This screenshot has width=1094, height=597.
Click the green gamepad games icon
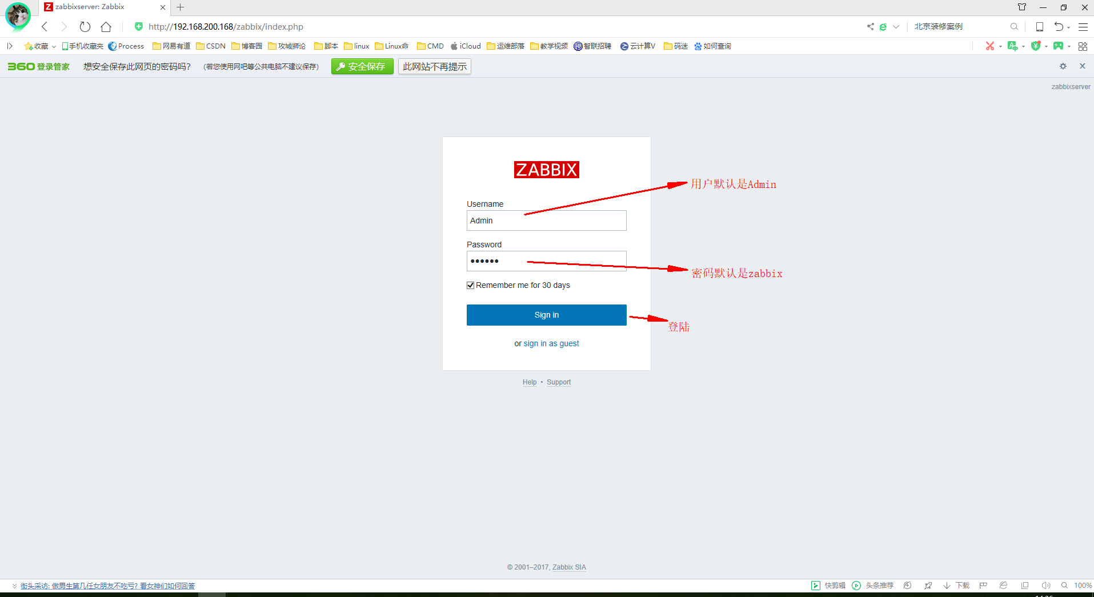pyautogui.click(x=1059, y=46)
